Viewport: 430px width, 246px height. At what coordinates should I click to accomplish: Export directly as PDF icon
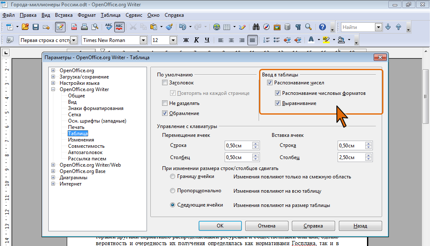click(74, 27)
